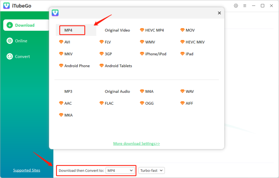Choose Android Phone preset
Viewport: 279px width, 178px height.
pyautogui.click(x=77, y=66)
